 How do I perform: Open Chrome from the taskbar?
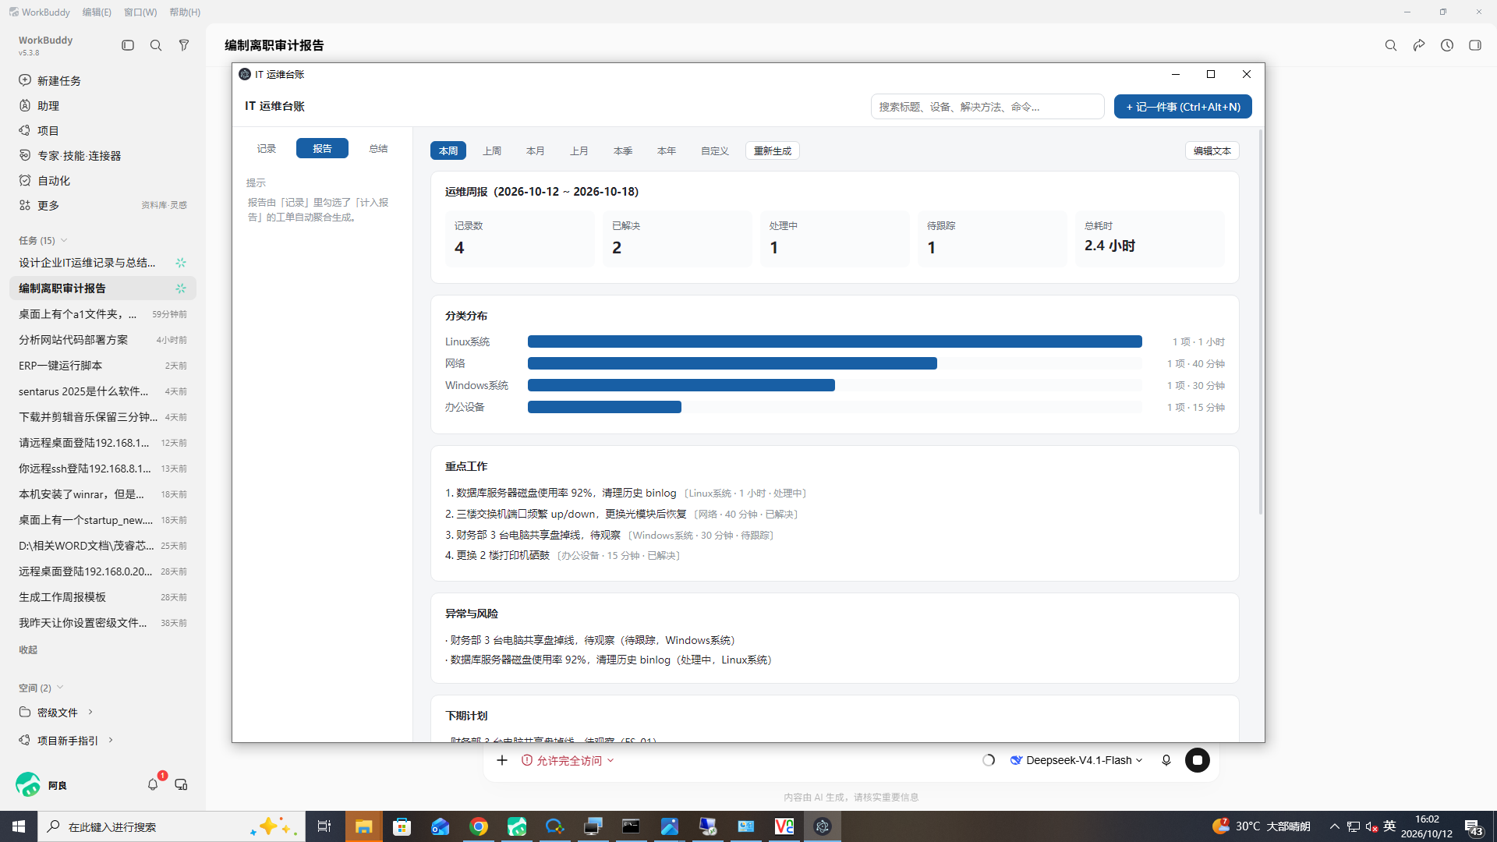(479, 826)
